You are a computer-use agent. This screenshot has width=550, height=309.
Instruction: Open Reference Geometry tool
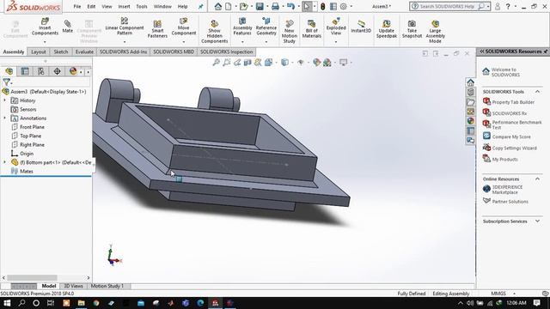266,27
